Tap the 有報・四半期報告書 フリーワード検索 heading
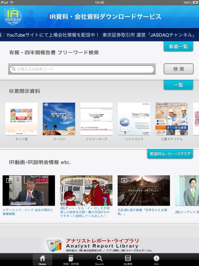Screen dimensions: 199x266 (54, 52)
